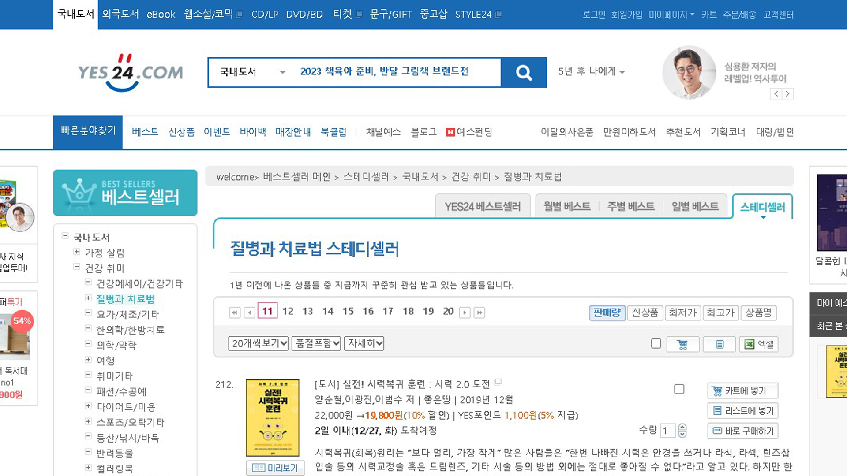Viewport: 847px width, 476px height.
Task: Open the 미리보기 book preview
Action: click(x=275, y=468)
